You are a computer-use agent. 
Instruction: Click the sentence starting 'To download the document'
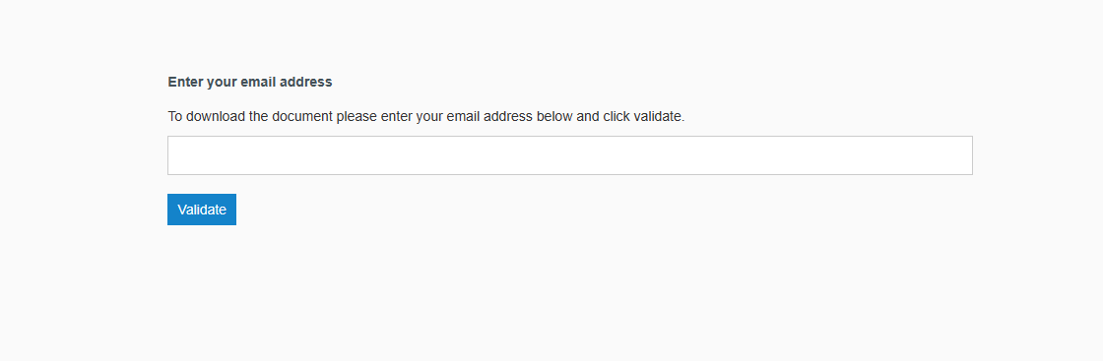coord(426,117)
